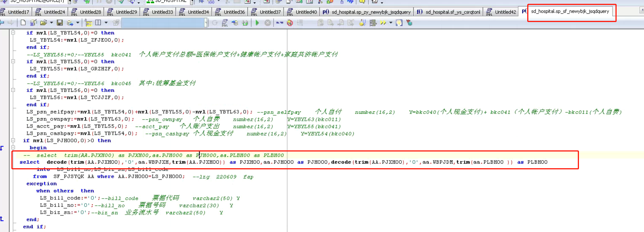Viewport: 644px width, 232px height.
Task: Click the save-all stacked disks icon
Action: (70, 23)
